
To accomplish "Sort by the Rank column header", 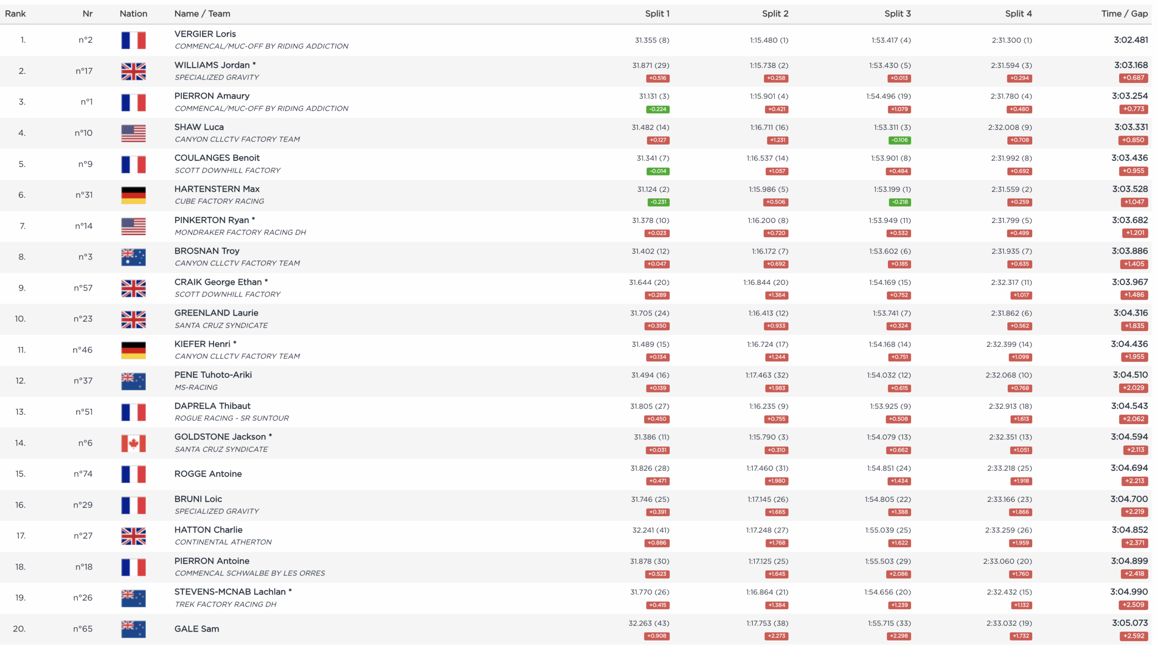I will (x=15, y=14).
